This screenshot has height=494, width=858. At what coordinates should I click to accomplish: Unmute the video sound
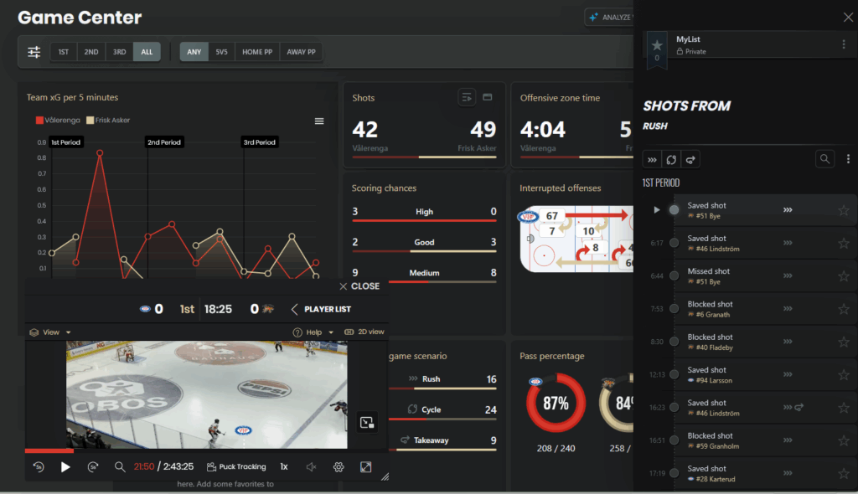point(312,466)
